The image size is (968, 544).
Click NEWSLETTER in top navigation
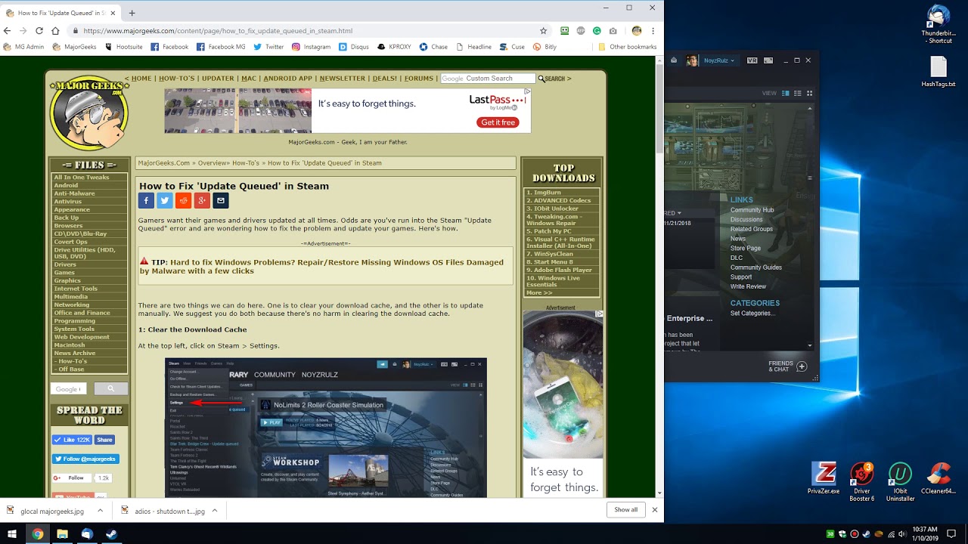[342, 79]
